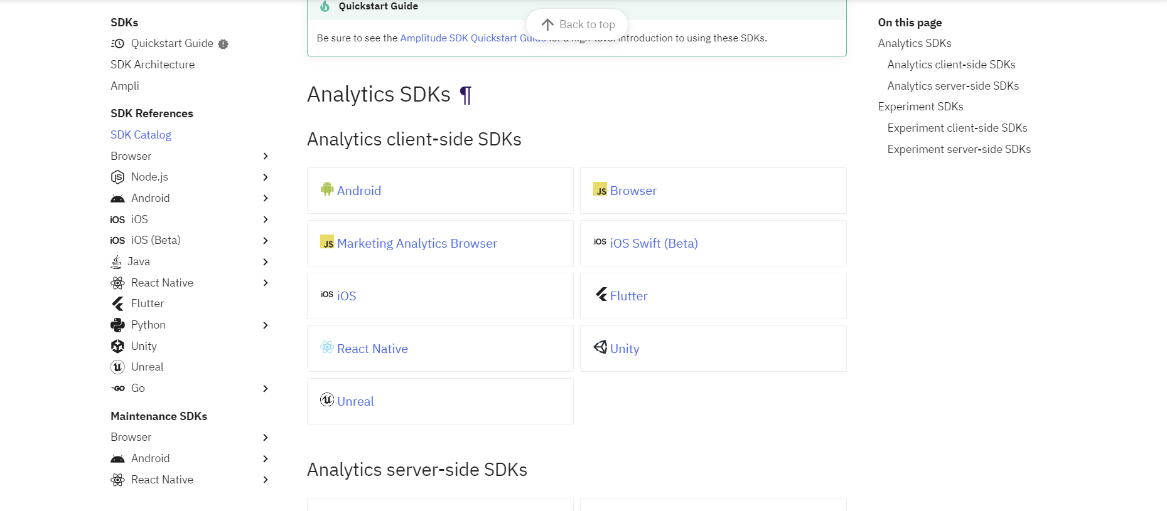Open the iOS Swift (Beta) link
This screenshot has width=1167, height=511.
pos(653,243)
